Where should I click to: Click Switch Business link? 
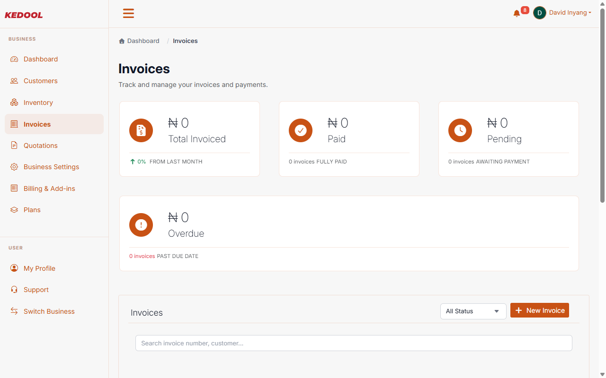point(54,311)
